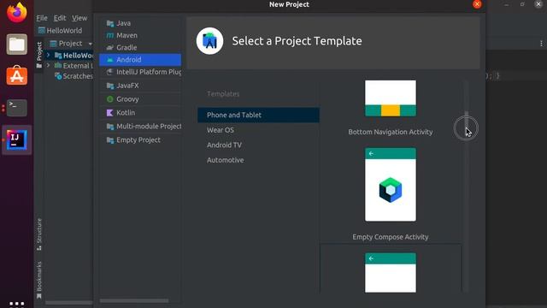Launch Ubuntu Software from the dock

click(x=17, y=76)
